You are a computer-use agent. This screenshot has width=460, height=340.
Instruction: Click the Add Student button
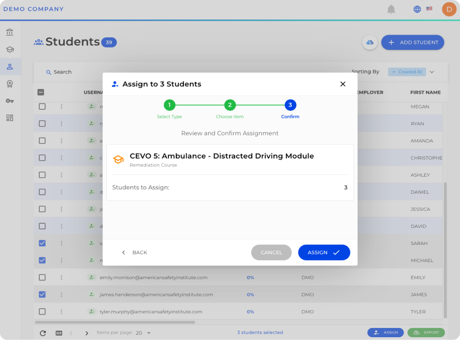412,42
